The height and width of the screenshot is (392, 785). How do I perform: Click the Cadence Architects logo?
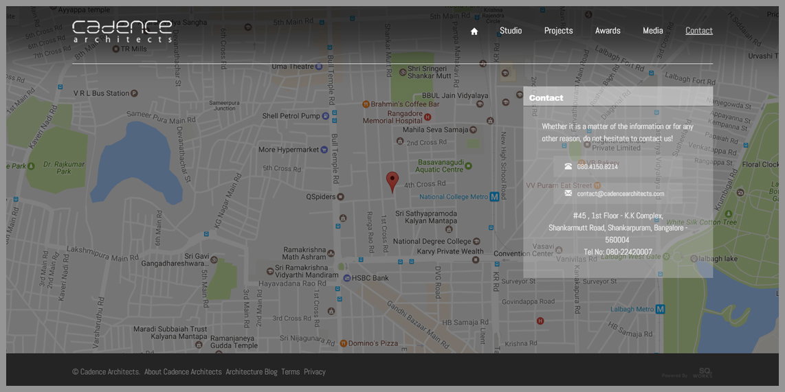(x=122, y=31)
